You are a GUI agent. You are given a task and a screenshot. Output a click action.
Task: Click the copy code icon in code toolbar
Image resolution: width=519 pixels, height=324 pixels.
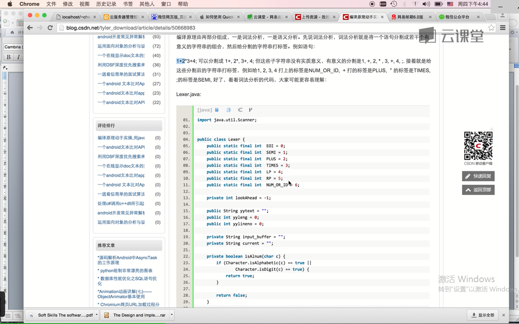228,110
